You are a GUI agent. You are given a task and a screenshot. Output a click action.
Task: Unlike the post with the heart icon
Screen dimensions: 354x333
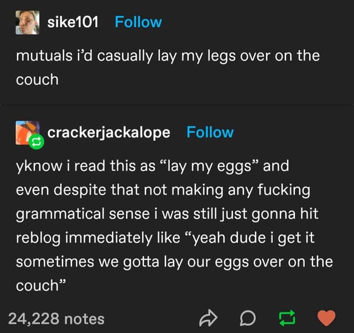coord(326,318)
